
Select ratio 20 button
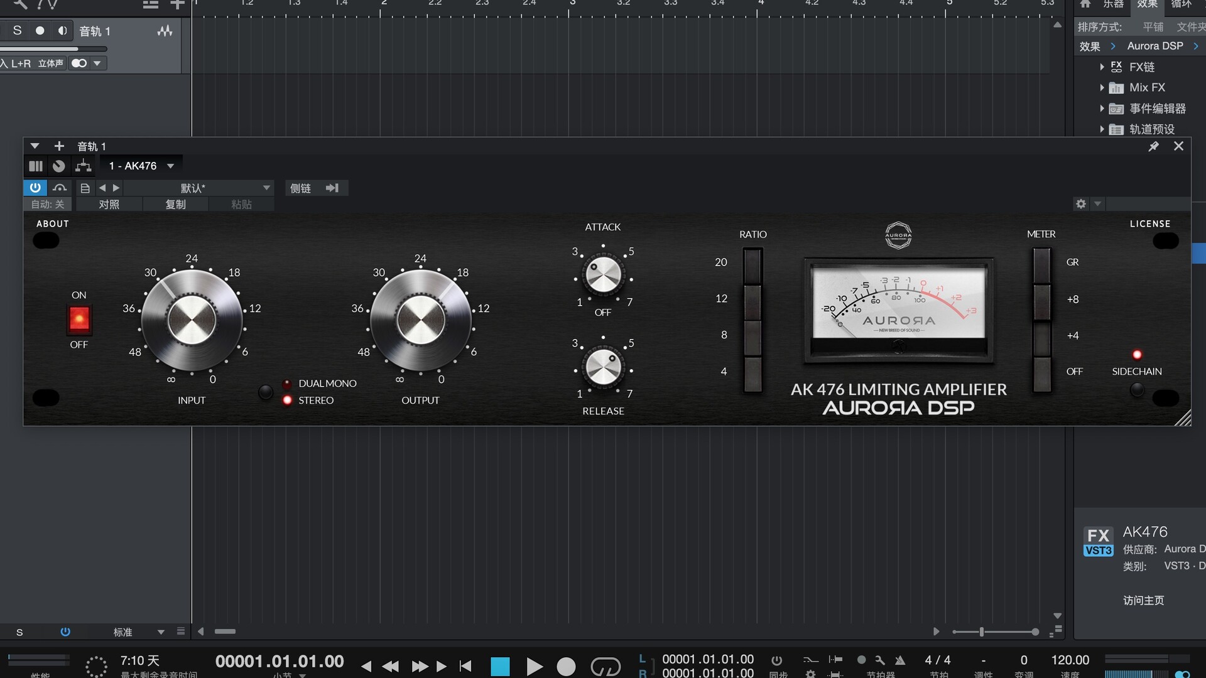(x=752, y=266)
